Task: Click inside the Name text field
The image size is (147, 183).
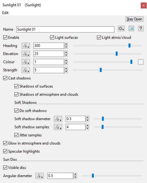Action: (65, 29)
